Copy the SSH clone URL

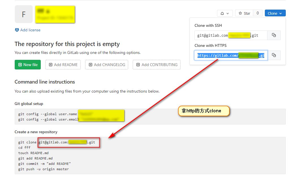coord(274,35)
